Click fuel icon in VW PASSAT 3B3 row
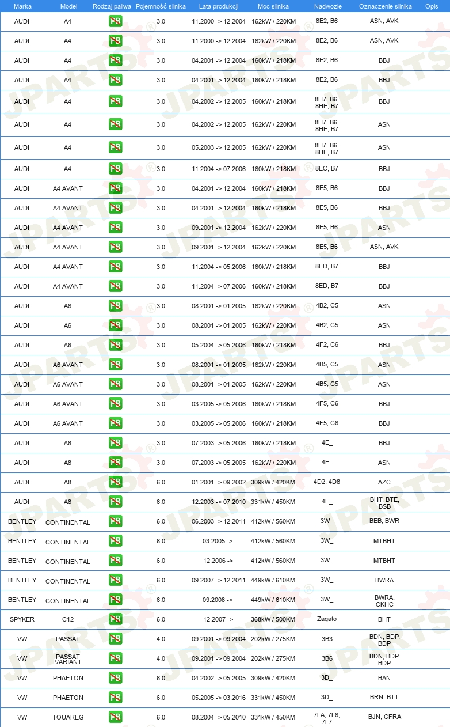The image size is (450, 727). coord(115,639)
